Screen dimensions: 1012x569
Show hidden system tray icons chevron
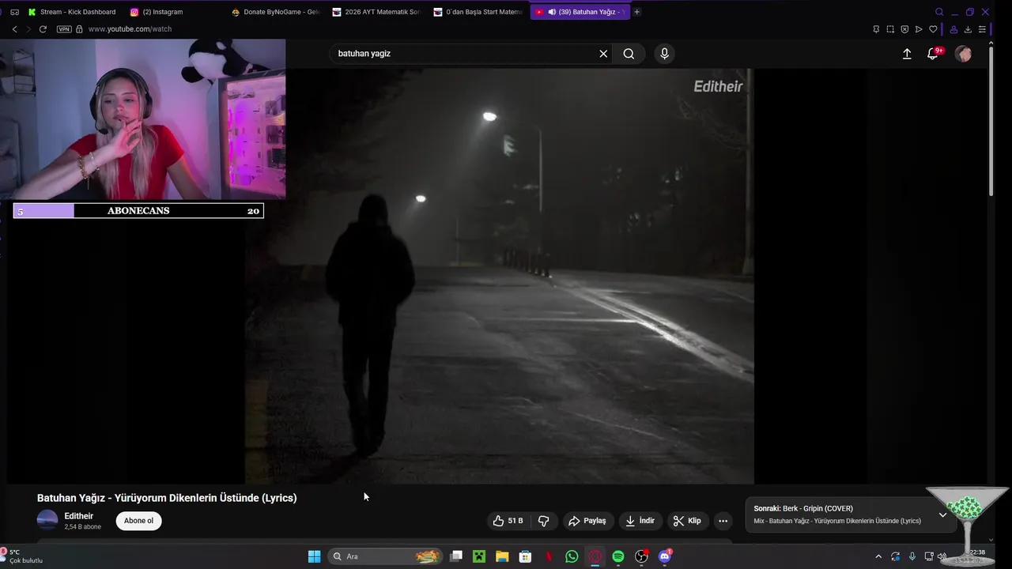coord(878,556)
